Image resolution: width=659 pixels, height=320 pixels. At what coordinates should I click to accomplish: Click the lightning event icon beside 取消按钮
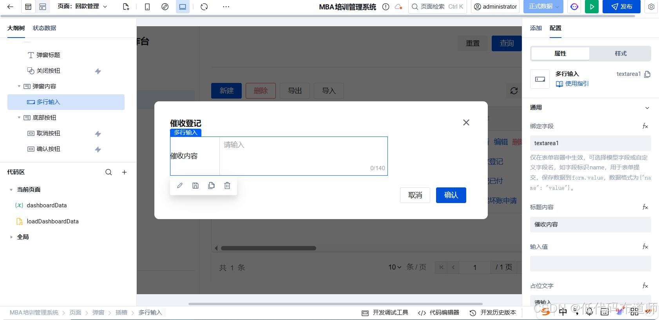point(98,134)
